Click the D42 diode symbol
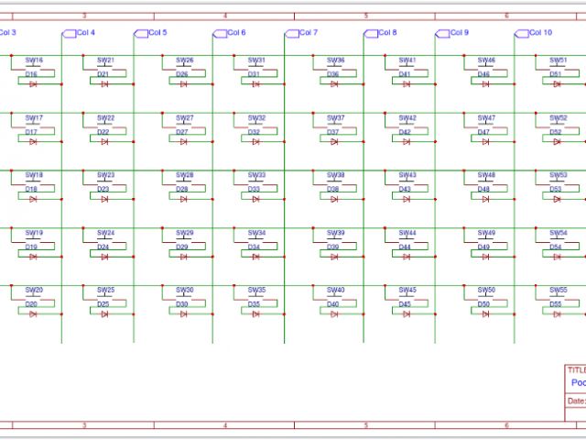The image size is (586, 440). (x=407, y=142)
